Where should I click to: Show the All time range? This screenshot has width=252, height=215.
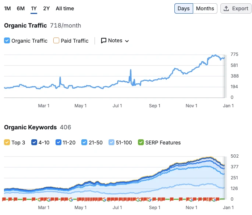65,8
